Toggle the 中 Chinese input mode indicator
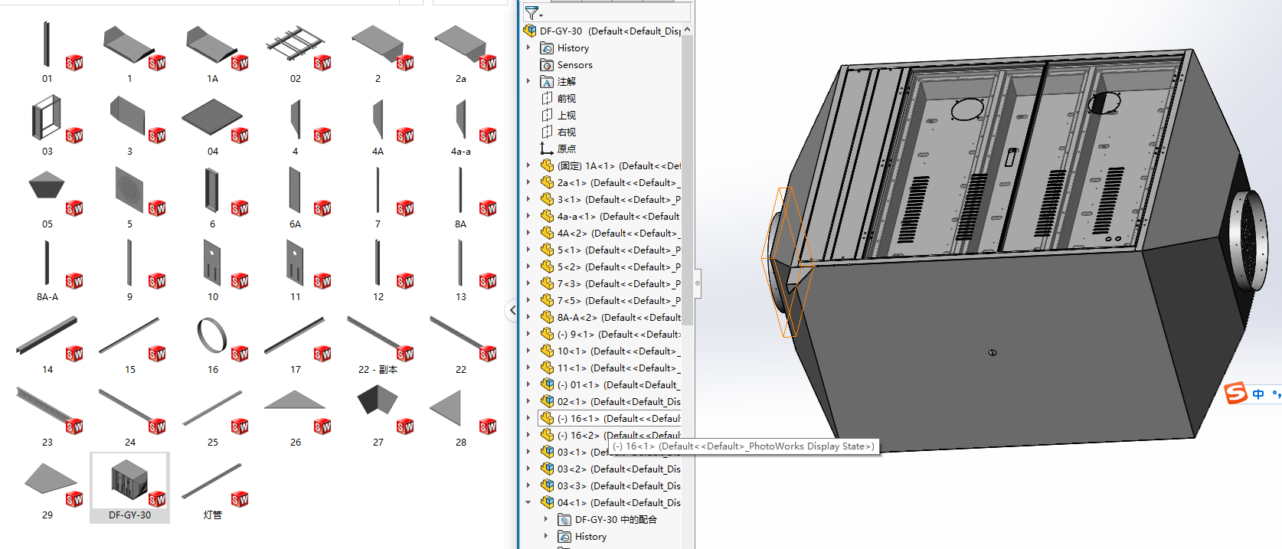This screenshot has width=1282, height=549. pyautogui.click(x=1258, y=394)
